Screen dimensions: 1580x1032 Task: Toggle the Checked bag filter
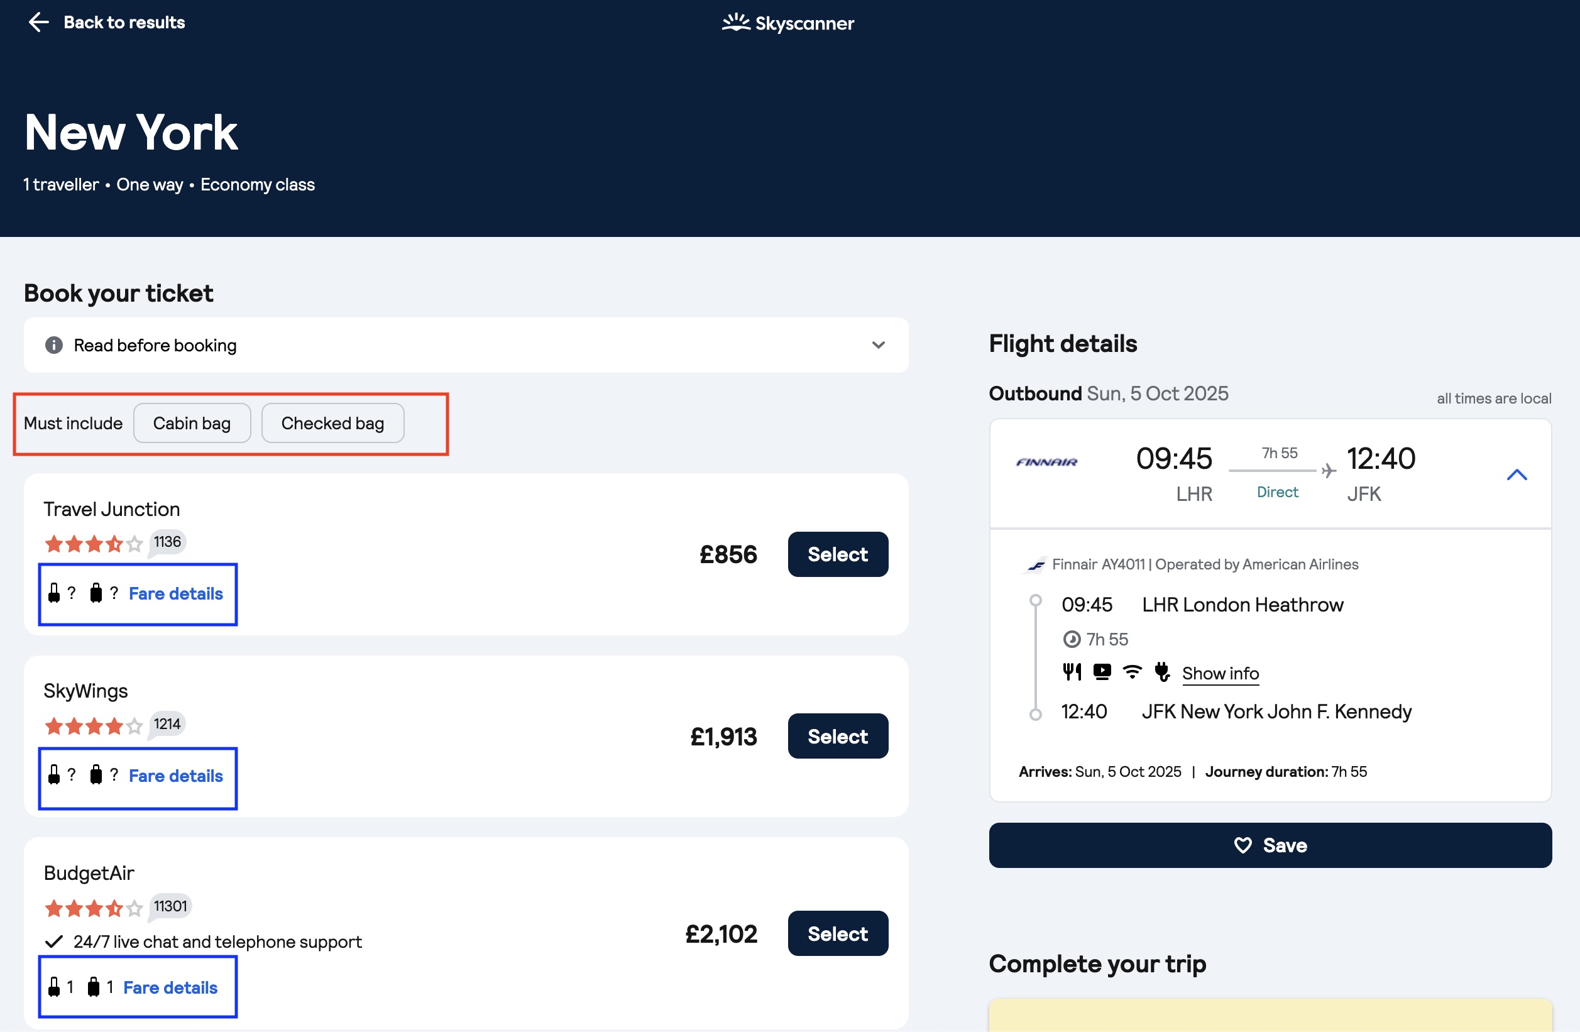332,423
